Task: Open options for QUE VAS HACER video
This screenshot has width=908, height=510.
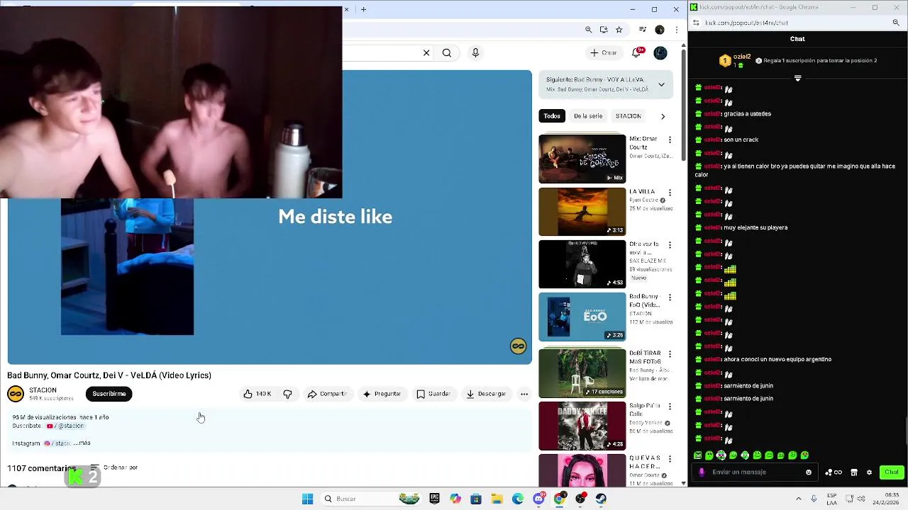Action: [x=670, y=458]
